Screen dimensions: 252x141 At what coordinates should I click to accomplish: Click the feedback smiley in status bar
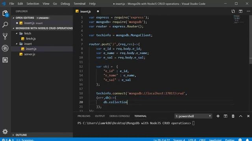coord(240,140)
